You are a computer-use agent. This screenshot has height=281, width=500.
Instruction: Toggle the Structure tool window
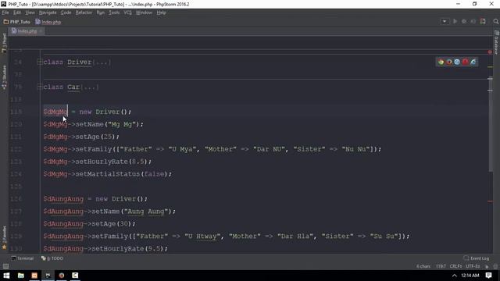[4, 77]
